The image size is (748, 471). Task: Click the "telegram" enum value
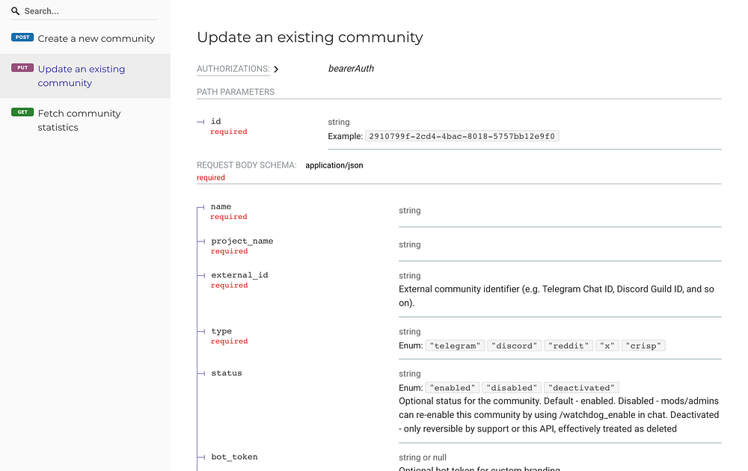[455, 346]
